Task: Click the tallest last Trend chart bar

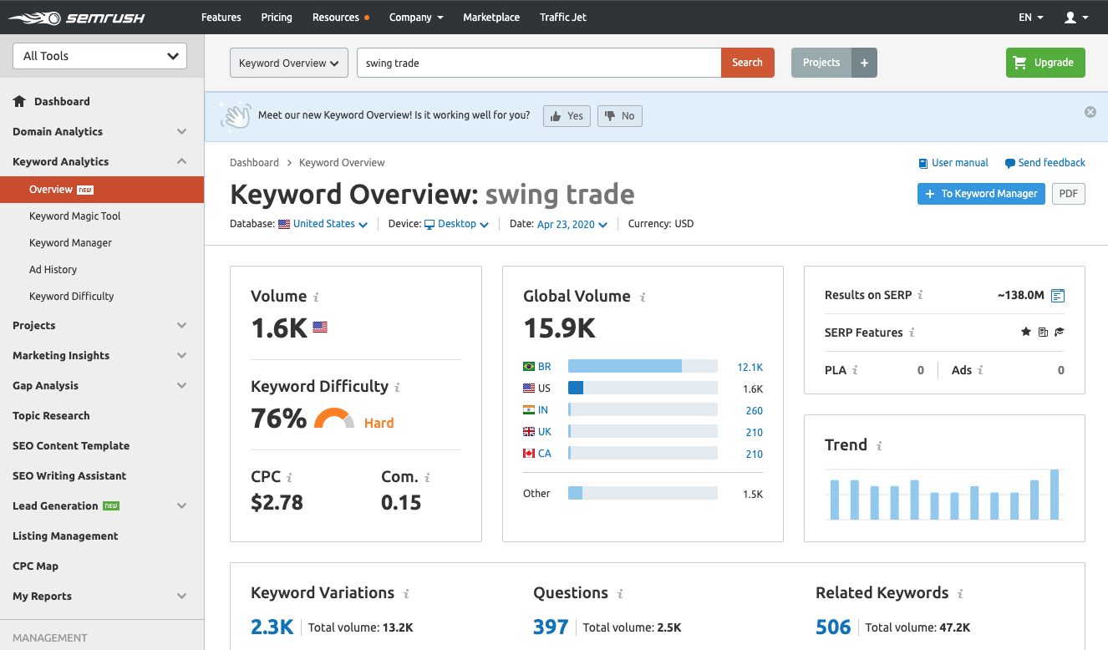Action: tap(1055, 495)
